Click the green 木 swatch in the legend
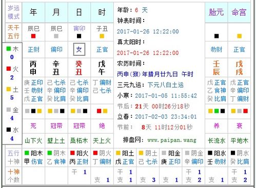The width and height of the screenshot is (256, 188). click(x=9, y=49)
